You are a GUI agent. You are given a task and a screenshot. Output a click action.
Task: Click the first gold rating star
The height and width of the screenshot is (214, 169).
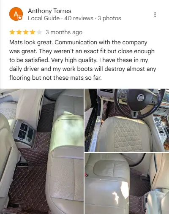(x=12, y=32)
